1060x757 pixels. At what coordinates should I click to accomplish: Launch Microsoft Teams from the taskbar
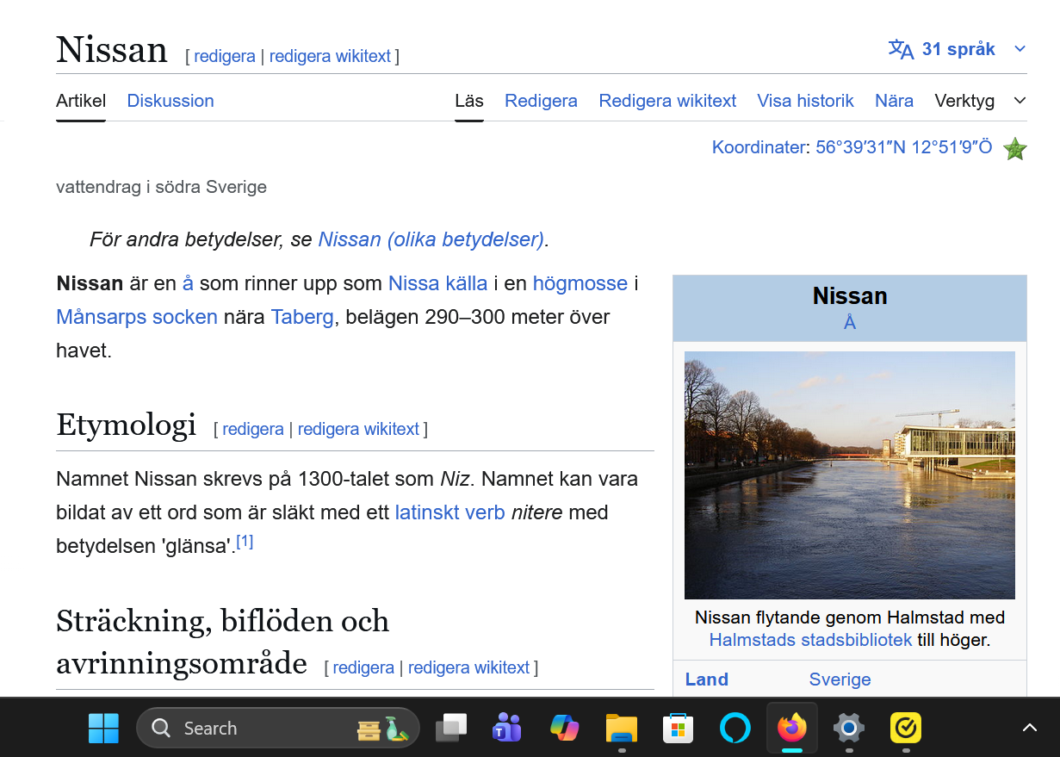507,729
